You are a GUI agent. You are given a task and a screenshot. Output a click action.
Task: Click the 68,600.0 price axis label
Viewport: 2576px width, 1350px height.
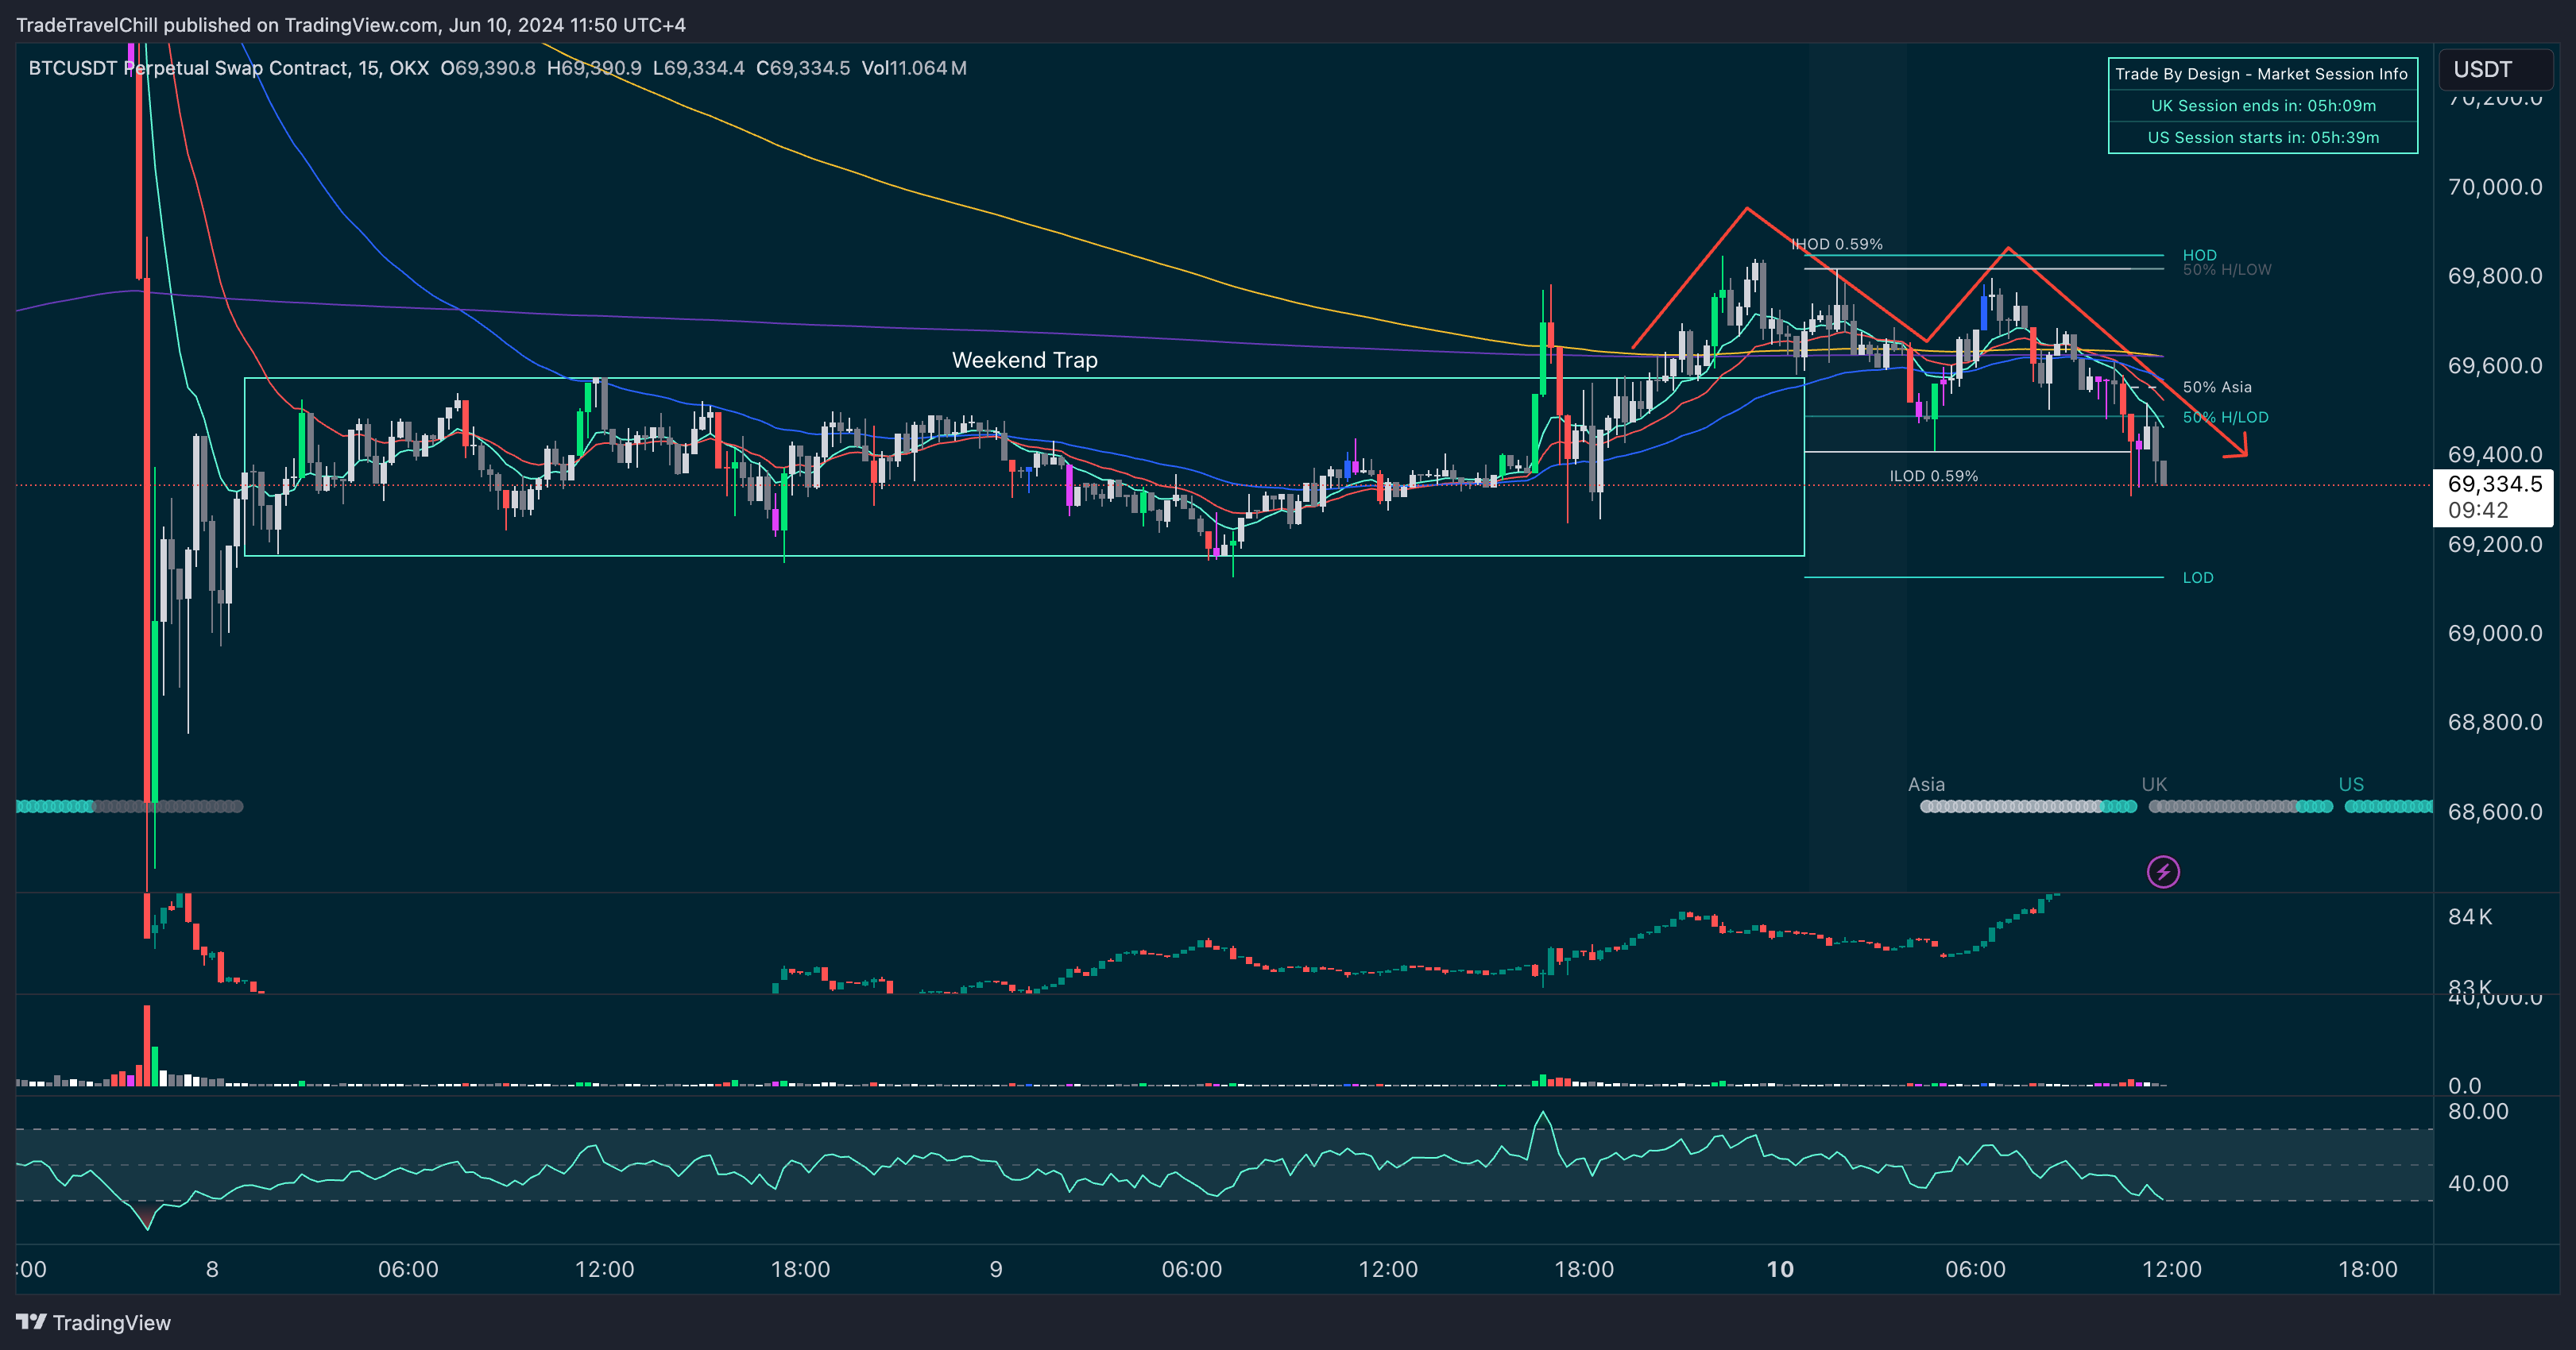tap(2494, 812)
